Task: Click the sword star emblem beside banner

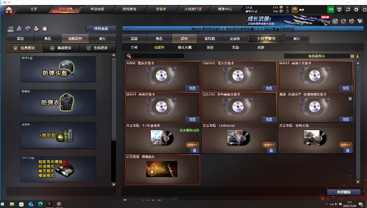Action: pyautogui.click(x=352, y=21)
